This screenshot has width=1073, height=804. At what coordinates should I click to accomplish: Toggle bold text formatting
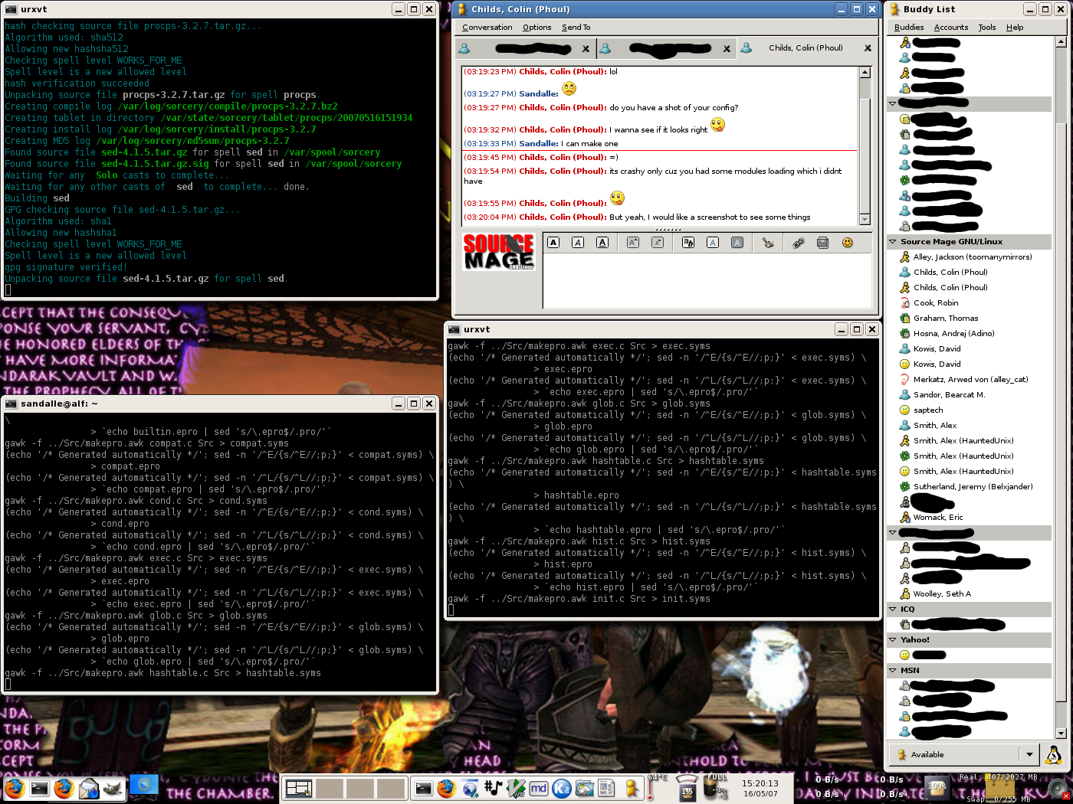click(553, 243)
